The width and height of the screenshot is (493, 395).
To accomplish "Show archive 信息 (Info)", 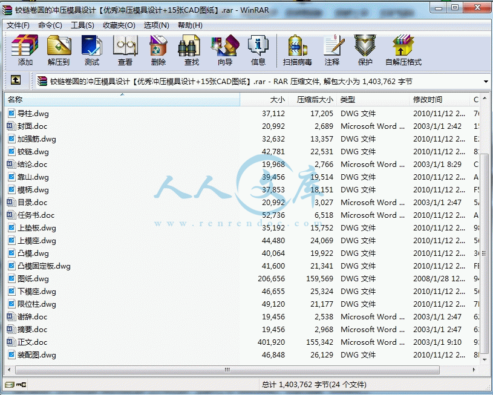I will (x=258, y=50).
